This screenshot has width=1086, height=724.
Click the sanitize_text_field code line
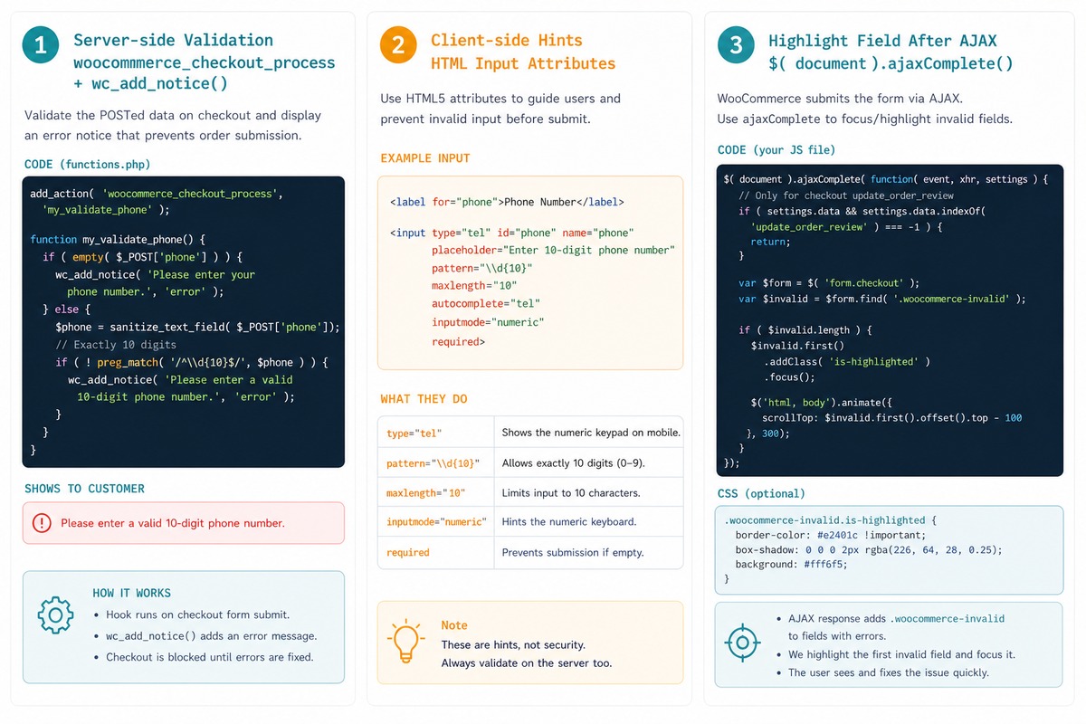click(197, 328)
